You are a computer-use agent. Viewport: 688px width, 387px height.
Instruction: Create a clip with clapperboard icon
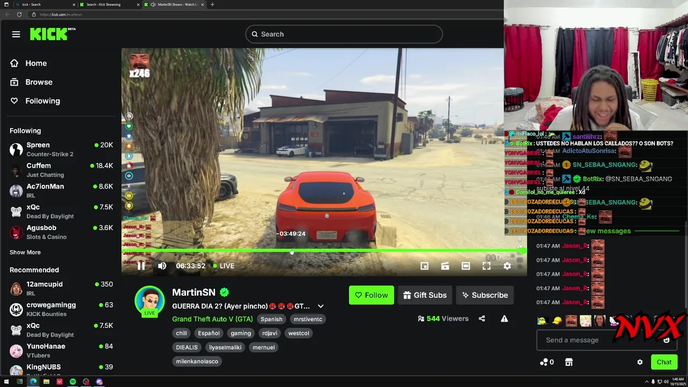point(445,266)
